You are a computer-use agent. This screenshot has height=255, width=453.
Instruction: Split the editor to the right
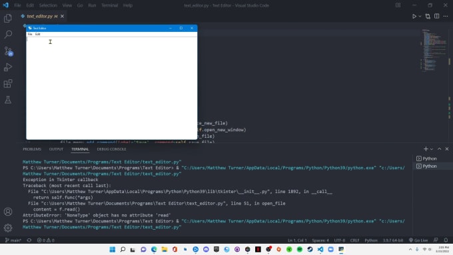click(436, 16)
